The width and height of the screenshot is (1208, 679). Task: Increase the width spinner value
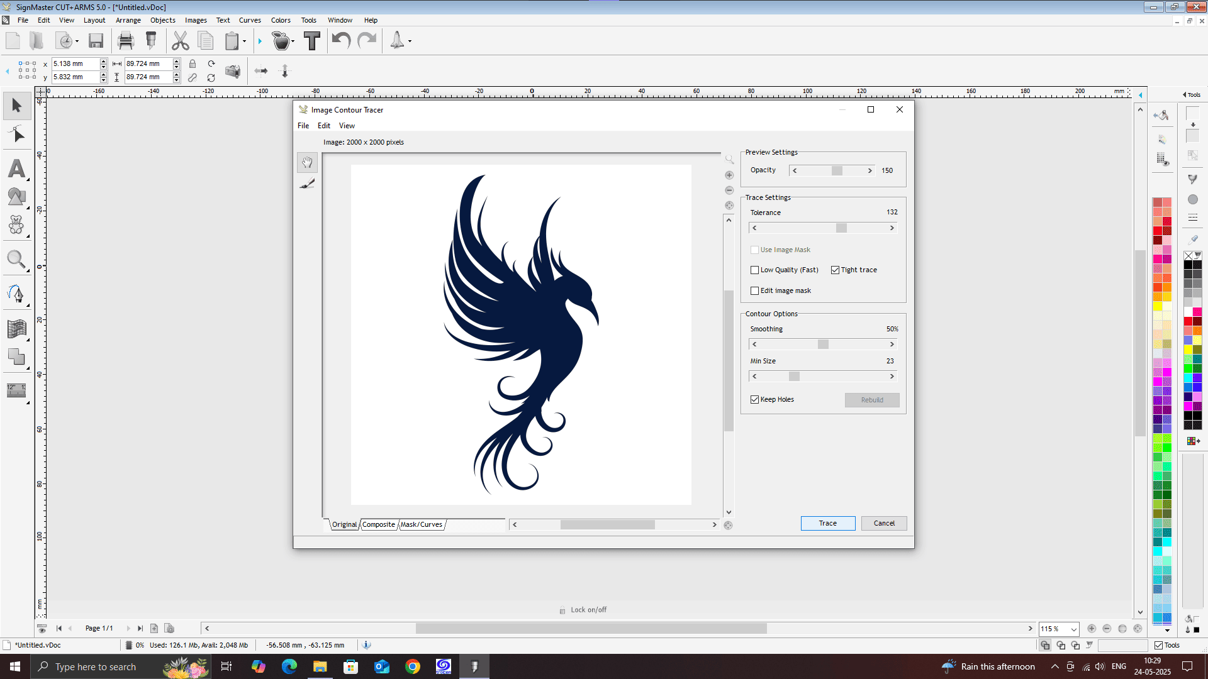coord(177,61)
